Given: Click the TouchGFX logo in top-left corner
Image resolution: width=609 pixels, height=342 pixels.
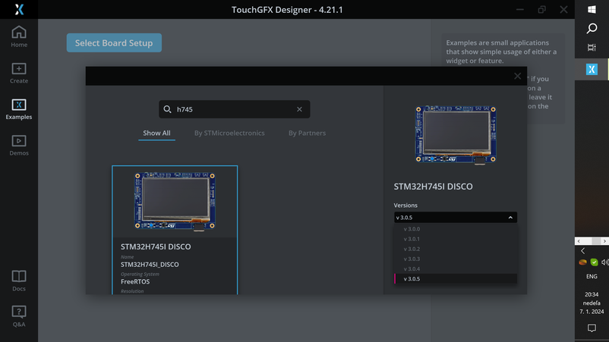Looking at the screenshot, I should coord(19,9).
